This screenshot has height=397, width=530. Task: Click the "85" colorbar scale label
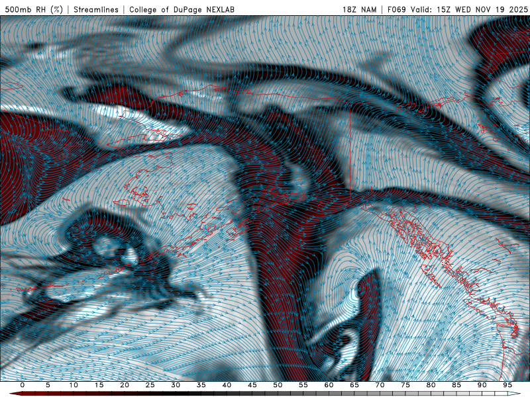[456, 385]
